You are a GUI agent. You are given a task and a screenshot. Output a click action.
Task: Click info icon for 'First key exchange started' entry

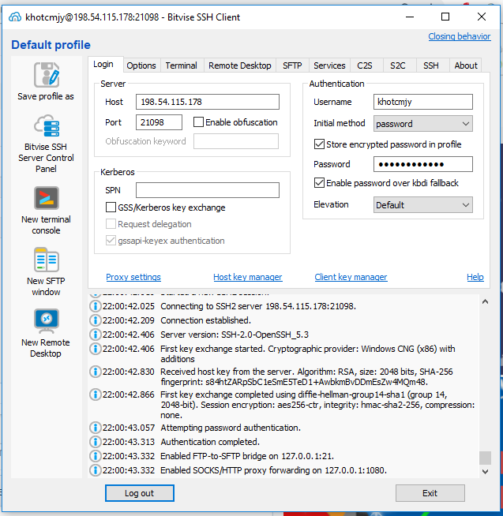[x=96, y=349]
